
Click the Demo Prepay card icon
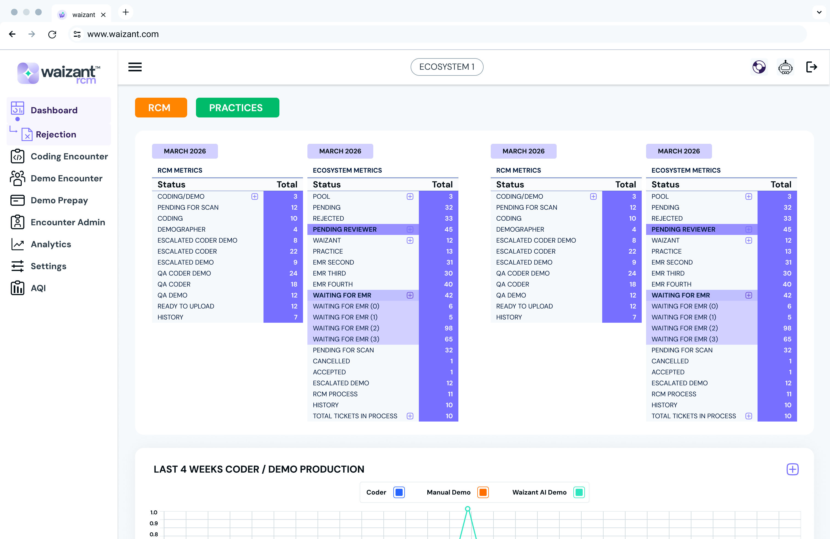tap(18, 200)
